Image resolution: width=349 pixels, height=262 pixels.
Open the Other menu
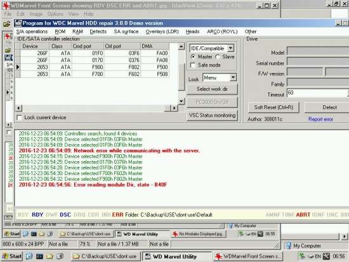(251, 32)
